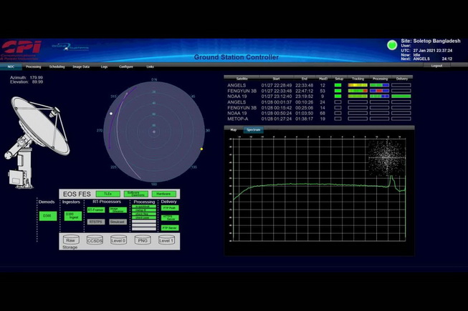Open the CCSDS storage cylinder

pyautogui.click(x=95, y=240)
